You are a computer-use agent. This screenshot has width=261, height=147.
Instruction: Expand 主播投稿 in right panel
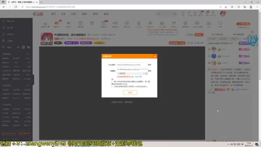click(218, 34)
